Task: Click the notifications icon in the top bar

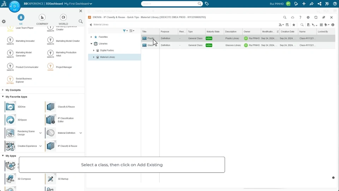Action: (296, 4)
